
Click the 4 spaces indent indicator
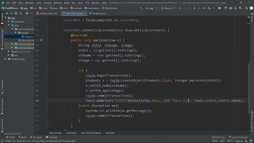(x=239, y=141)
